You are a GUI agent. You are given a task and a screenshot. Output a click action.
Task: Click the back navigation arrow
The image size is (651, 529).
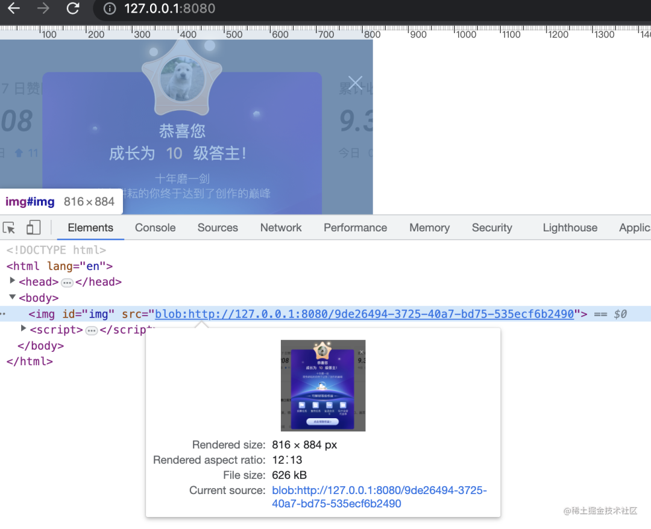[x=13, y=9]
